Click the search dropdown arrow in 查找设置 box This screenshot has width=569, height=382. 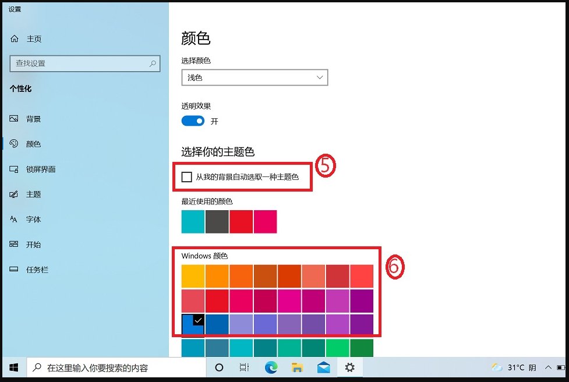(153, 63)
